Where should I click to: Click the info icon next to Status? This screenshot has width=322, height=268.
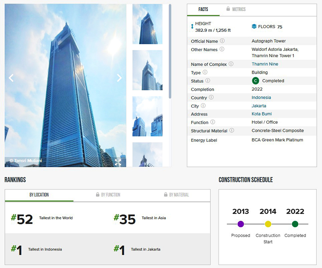pyautogui.click(x=208, y=81)
